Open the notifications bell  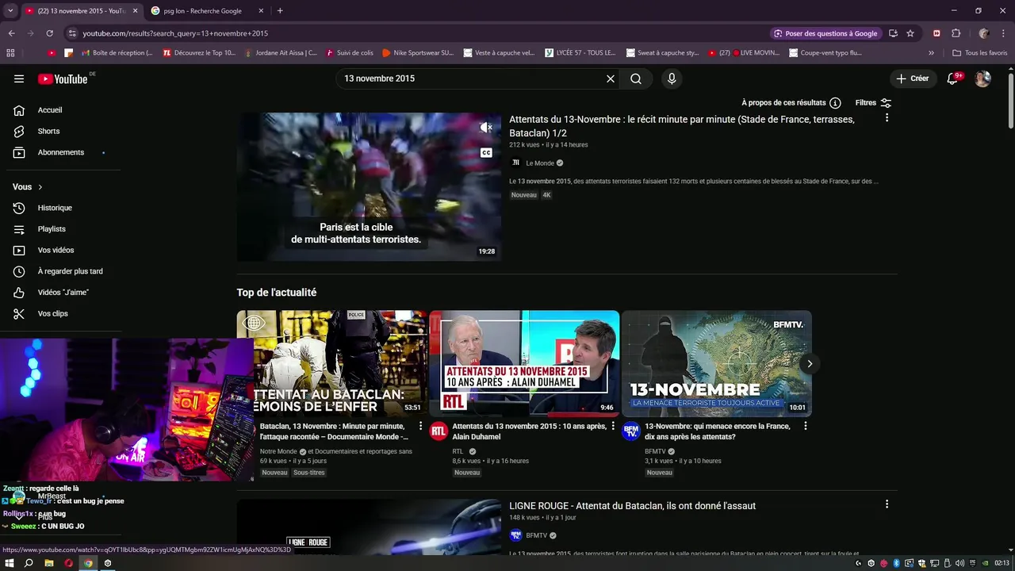click(952, 79)
